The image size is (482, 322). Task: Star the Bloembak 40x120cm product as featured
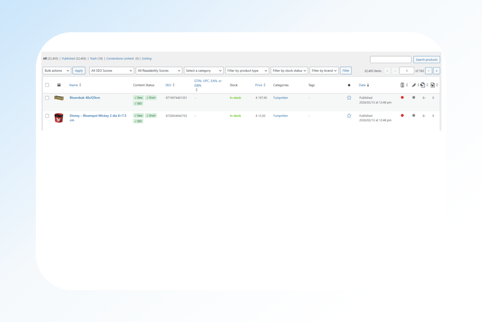(349, 98)
